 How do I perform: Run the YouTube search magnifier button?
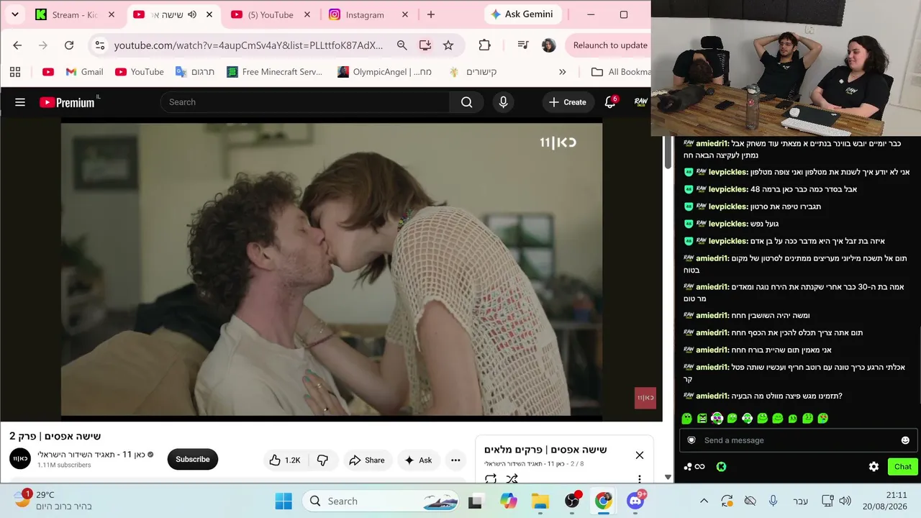[467, 102]
